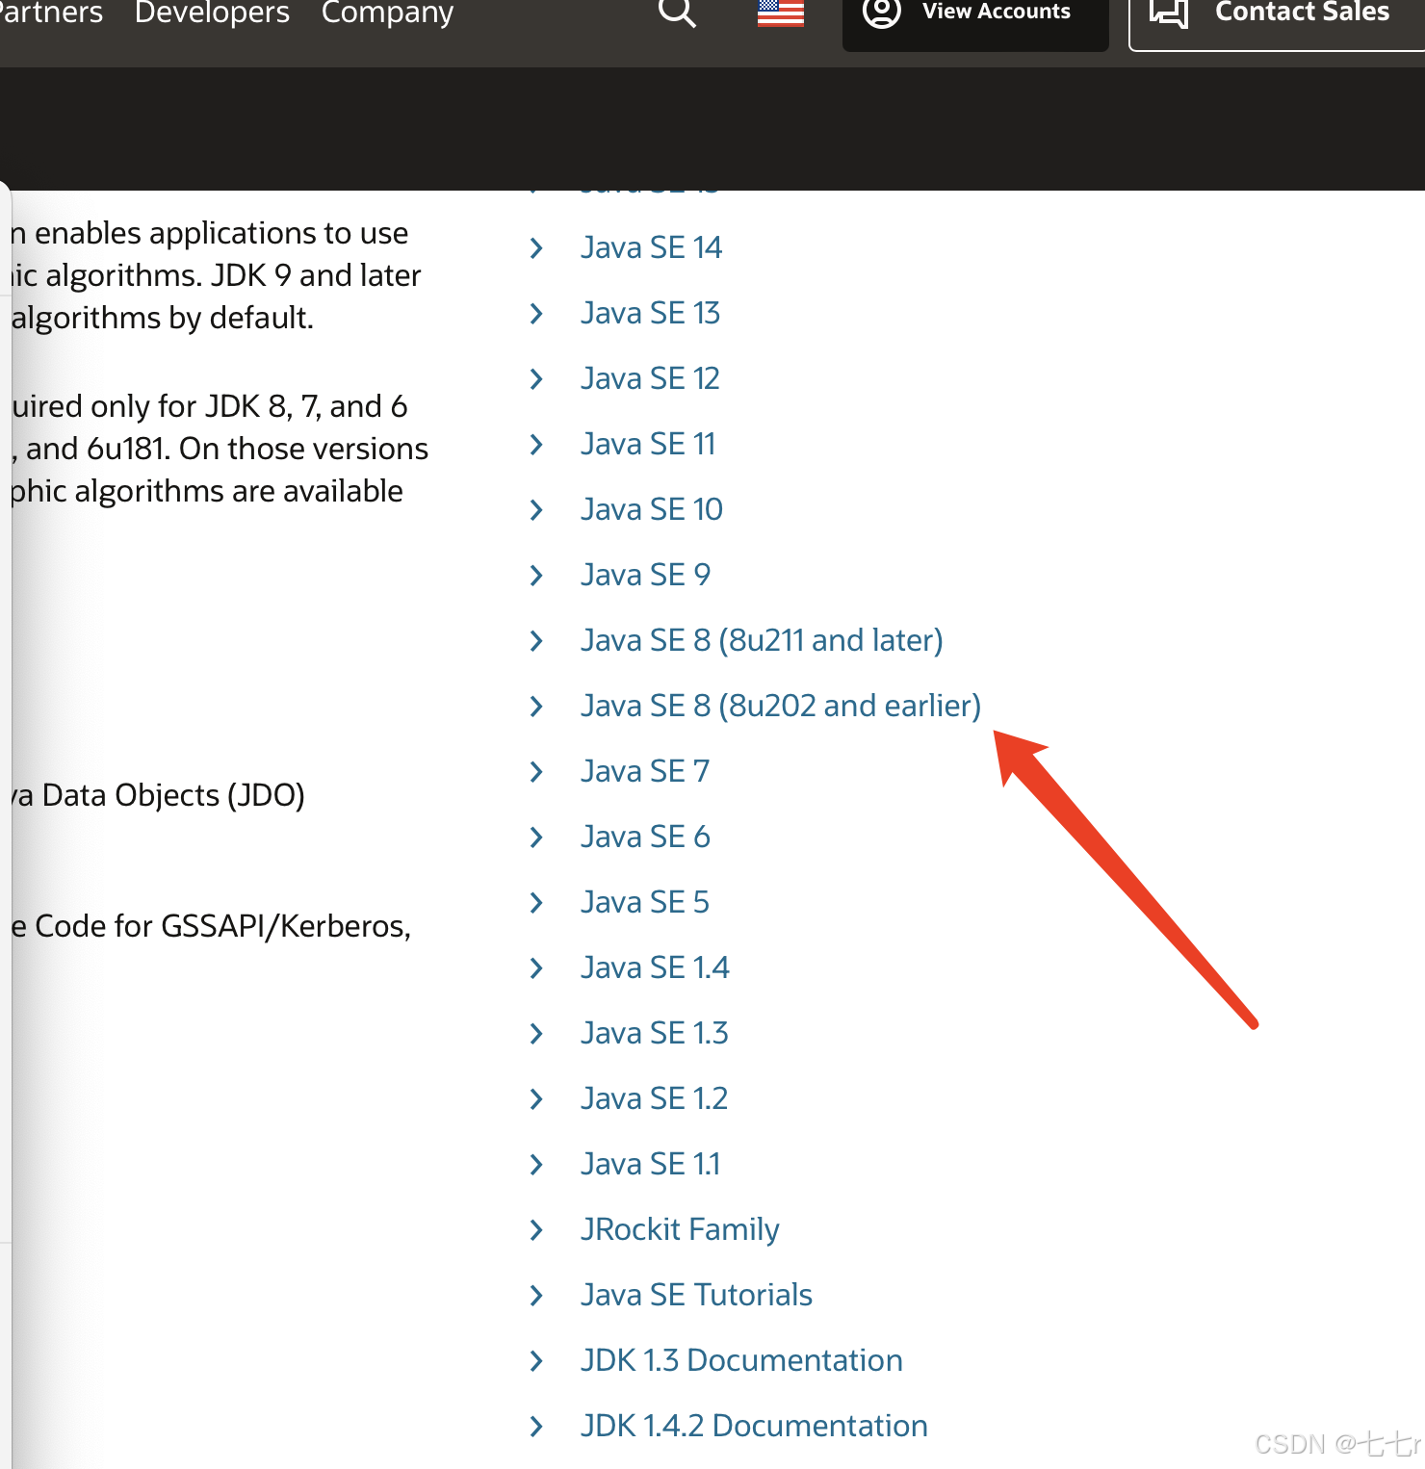Click the text 'Data Objects (JDO)'

173,795
